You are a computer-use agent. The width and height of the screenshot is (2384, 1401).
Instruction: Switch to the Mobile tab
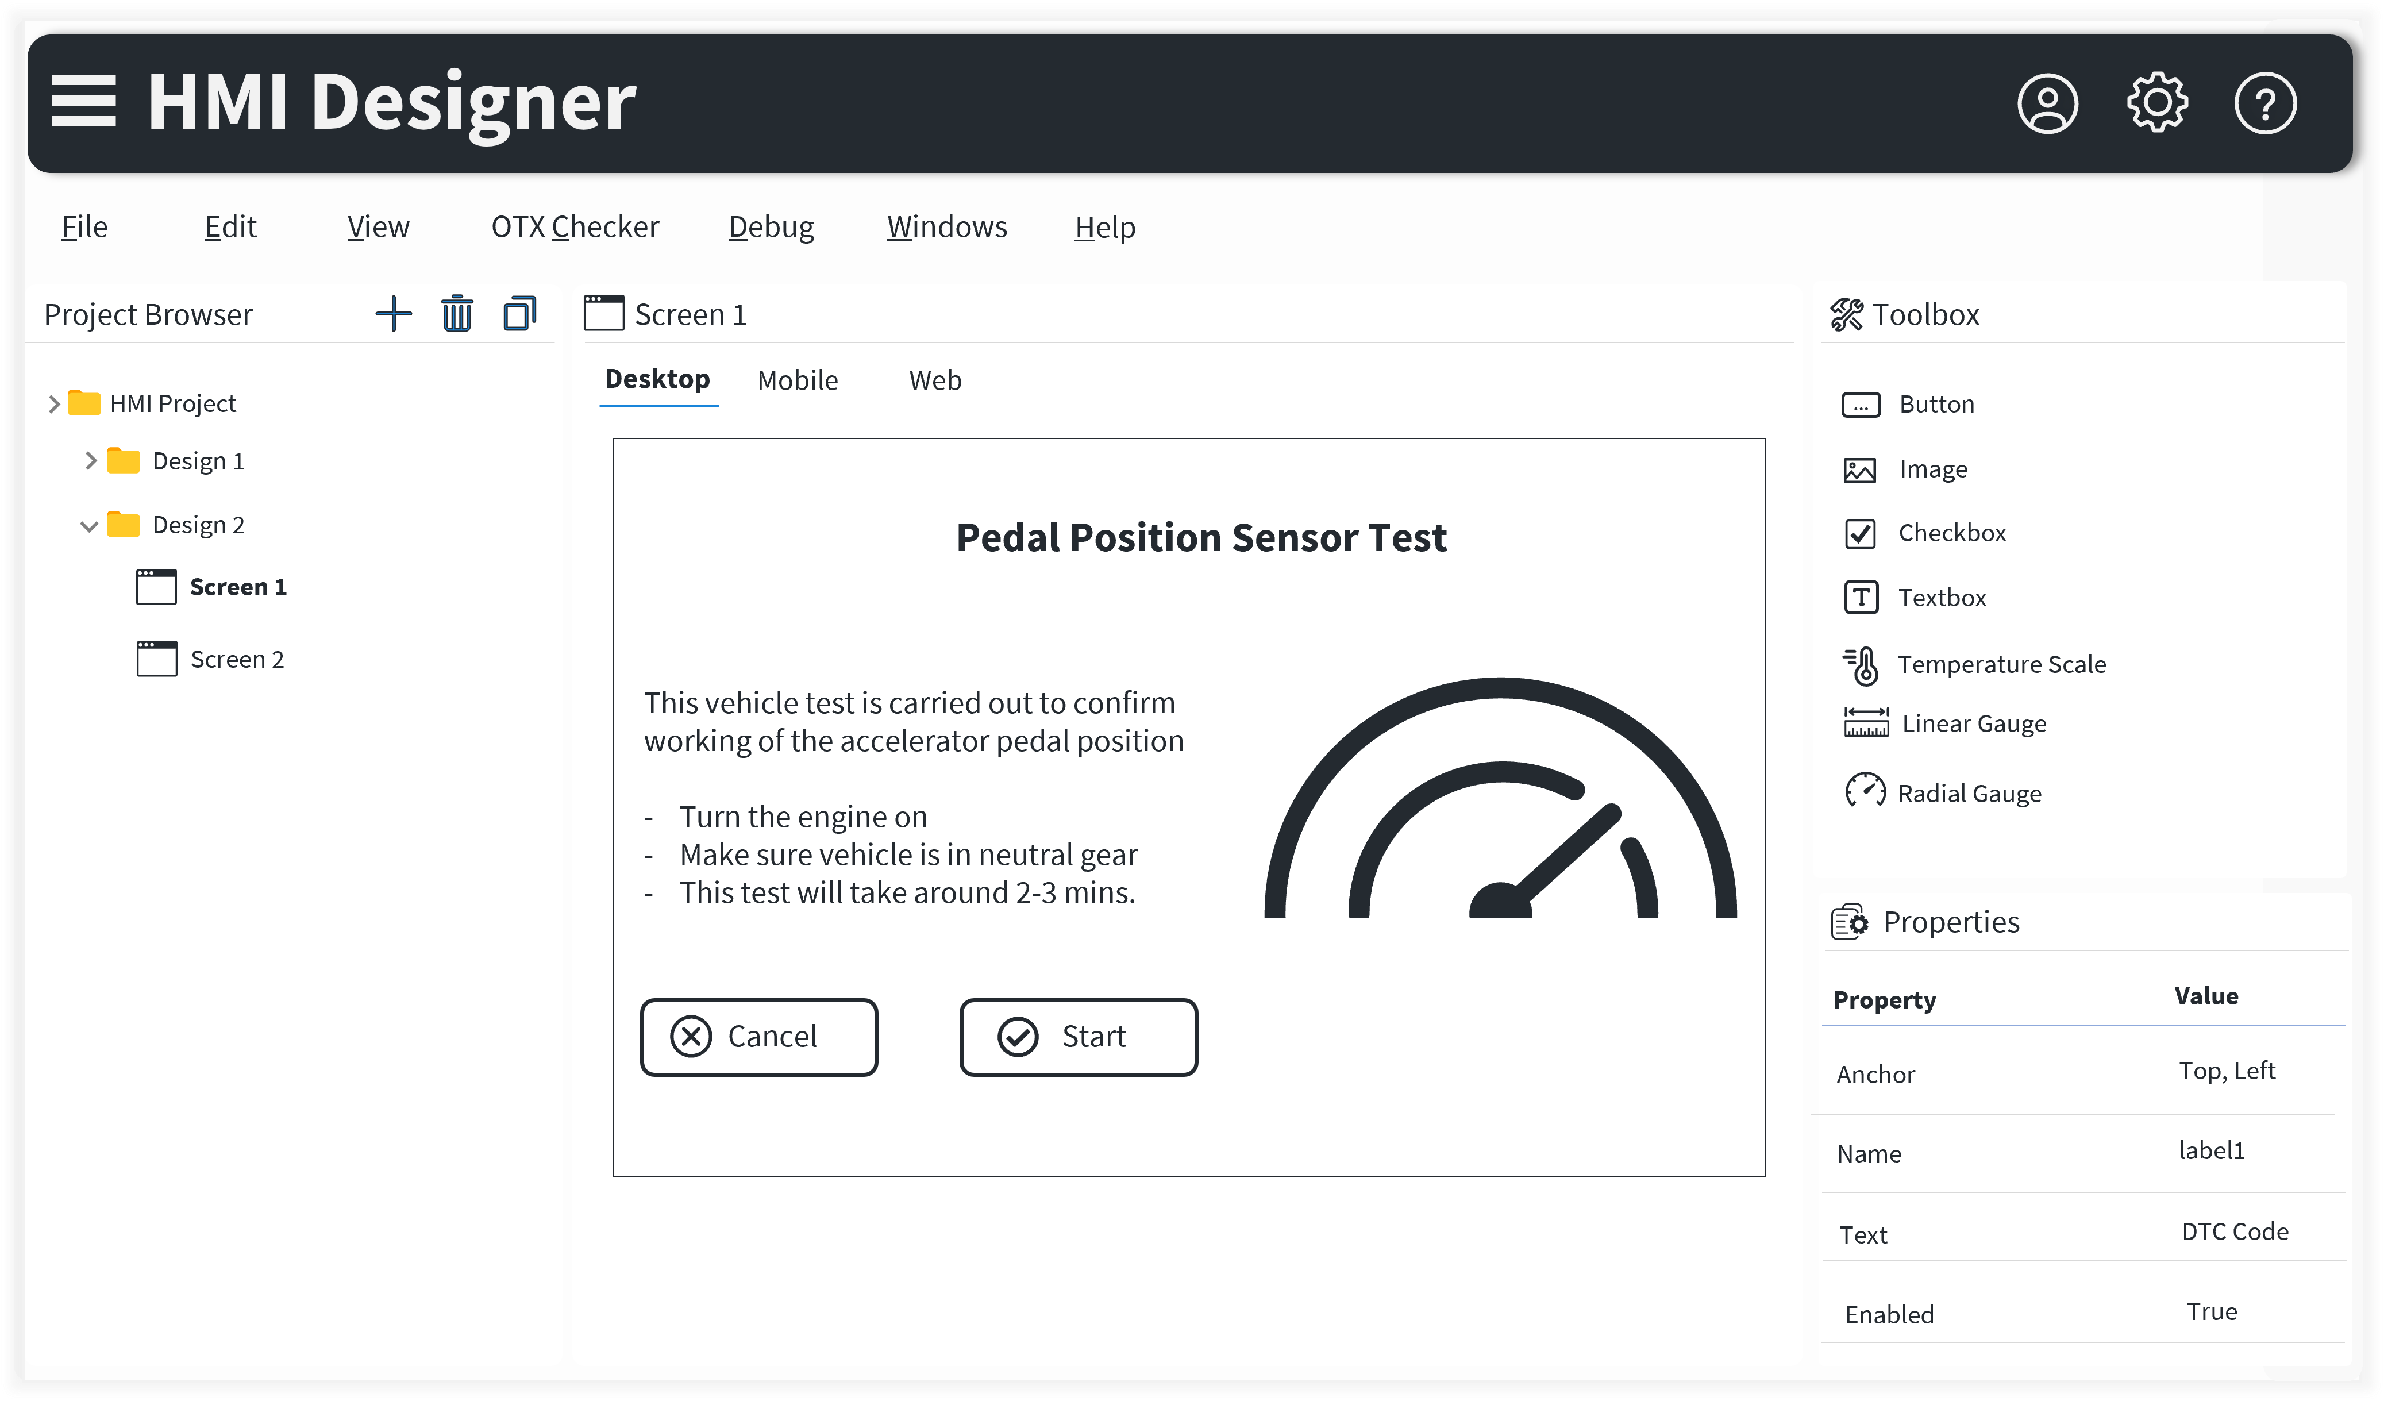[x=798, y=380]
